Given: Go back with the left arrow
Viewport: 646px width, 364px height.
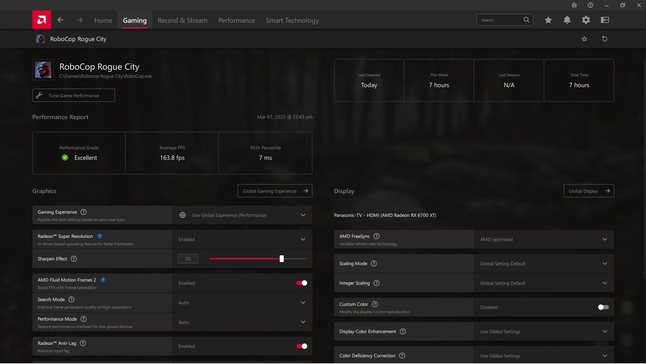Looking at the screenshot, I should point(60,20).
